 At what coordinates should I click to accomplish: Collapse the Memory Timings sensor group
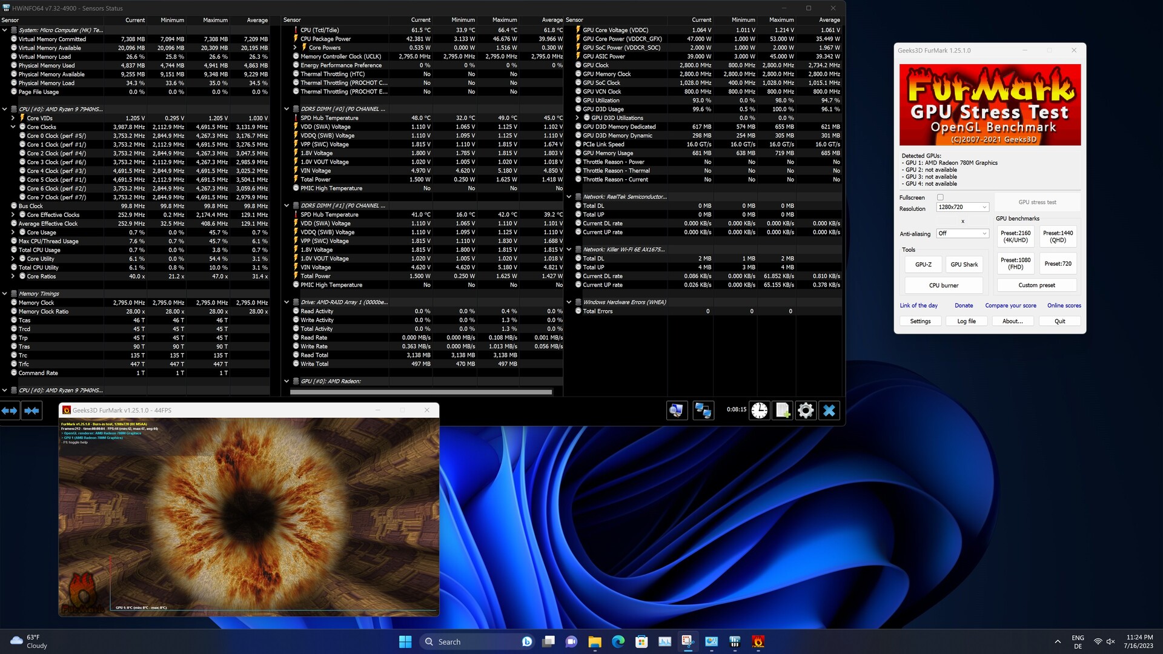coord(5,294)
